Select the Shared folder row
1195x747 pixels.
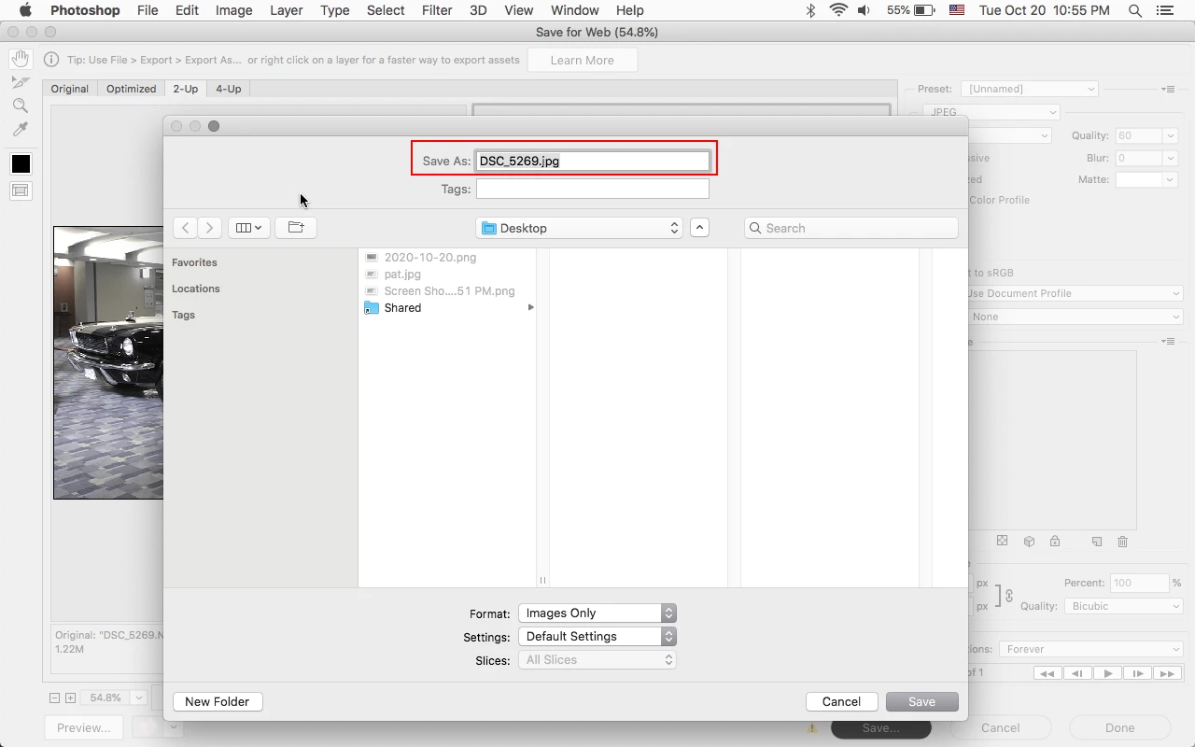(449, 307)
